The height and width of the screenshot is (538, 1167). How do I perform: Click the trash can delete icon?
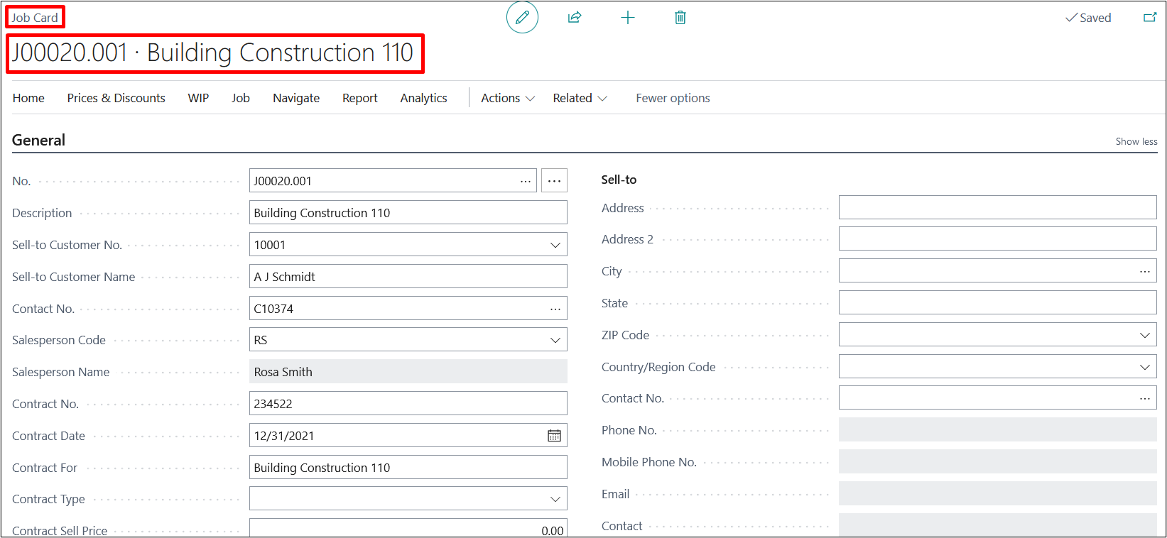[x=680, y=18]
